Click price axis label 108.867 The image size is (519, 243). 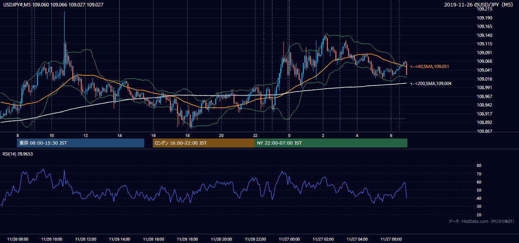click(484, 131)
